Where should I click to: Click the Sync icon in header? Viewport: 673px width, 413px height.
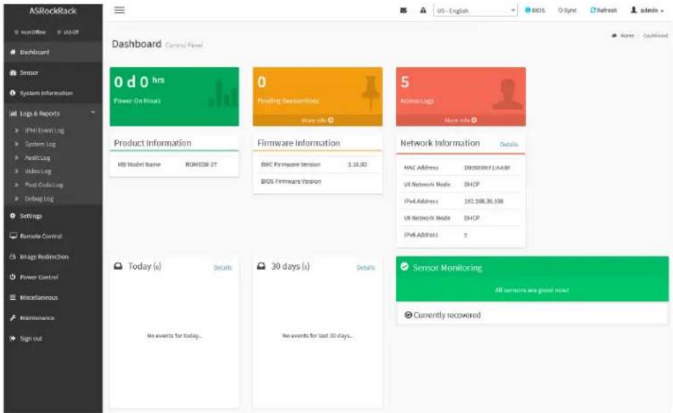(560, 11)
